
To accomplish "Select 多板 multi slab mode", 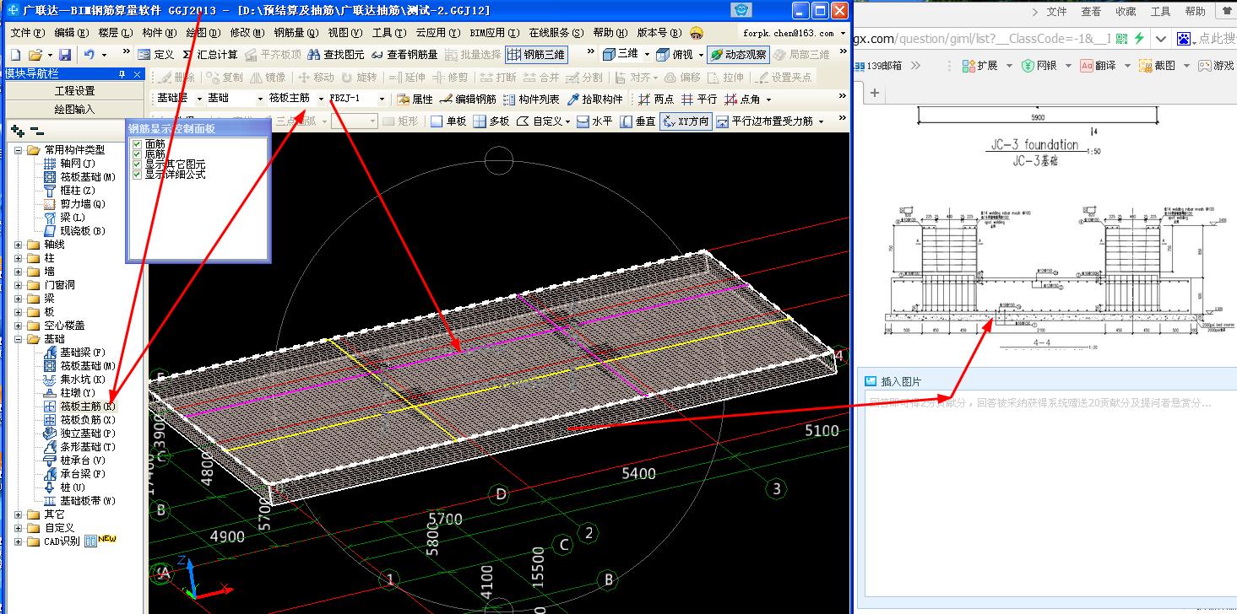I will click(491, 121).
